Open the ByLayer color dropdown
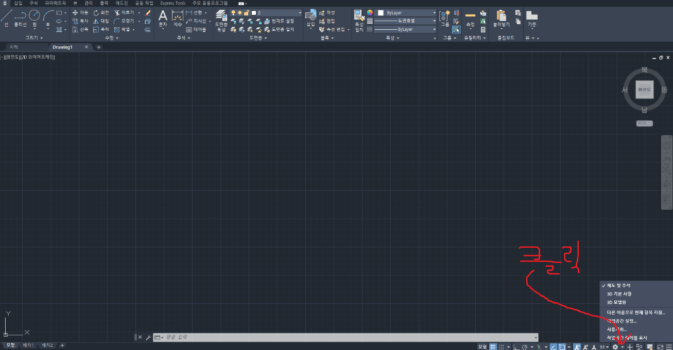673x350 pixels. click(x=405, y=12)
